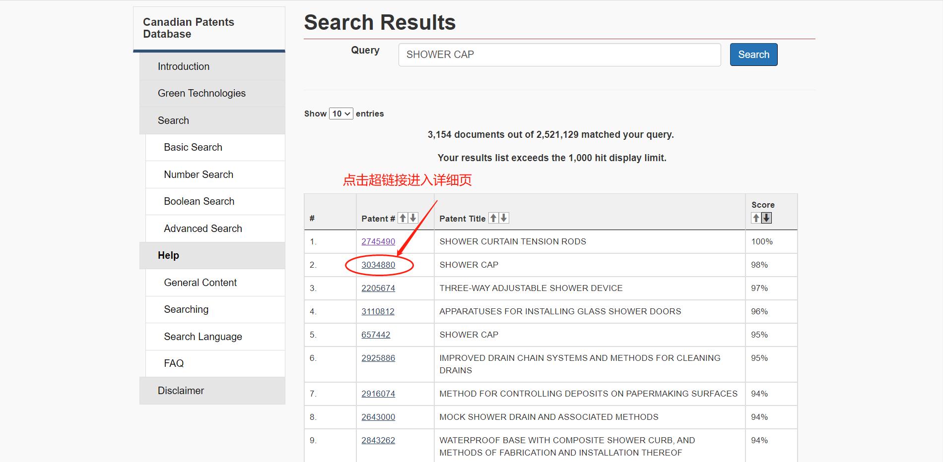Open patent 2745490 link

point(378,241)
